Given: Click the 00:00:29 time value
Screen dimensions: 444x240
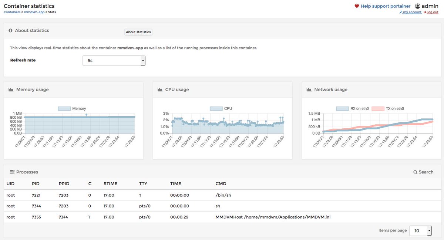Looking at the screenshot, I should coord(179,217).
